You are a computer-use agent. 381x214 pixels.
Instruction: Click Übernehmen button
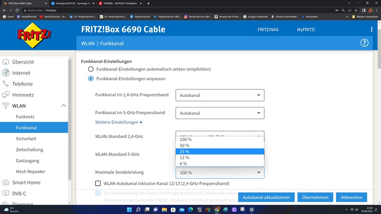coord(315,197)
